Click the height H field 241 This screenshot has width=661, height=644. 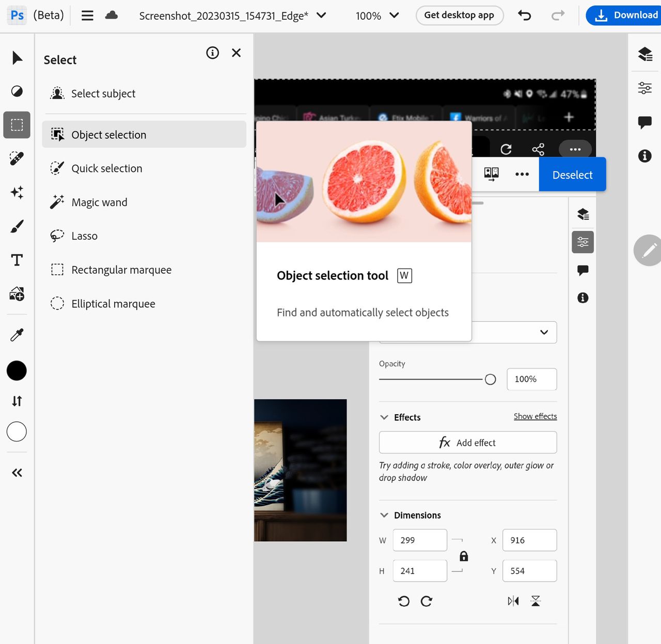(420, 571)
